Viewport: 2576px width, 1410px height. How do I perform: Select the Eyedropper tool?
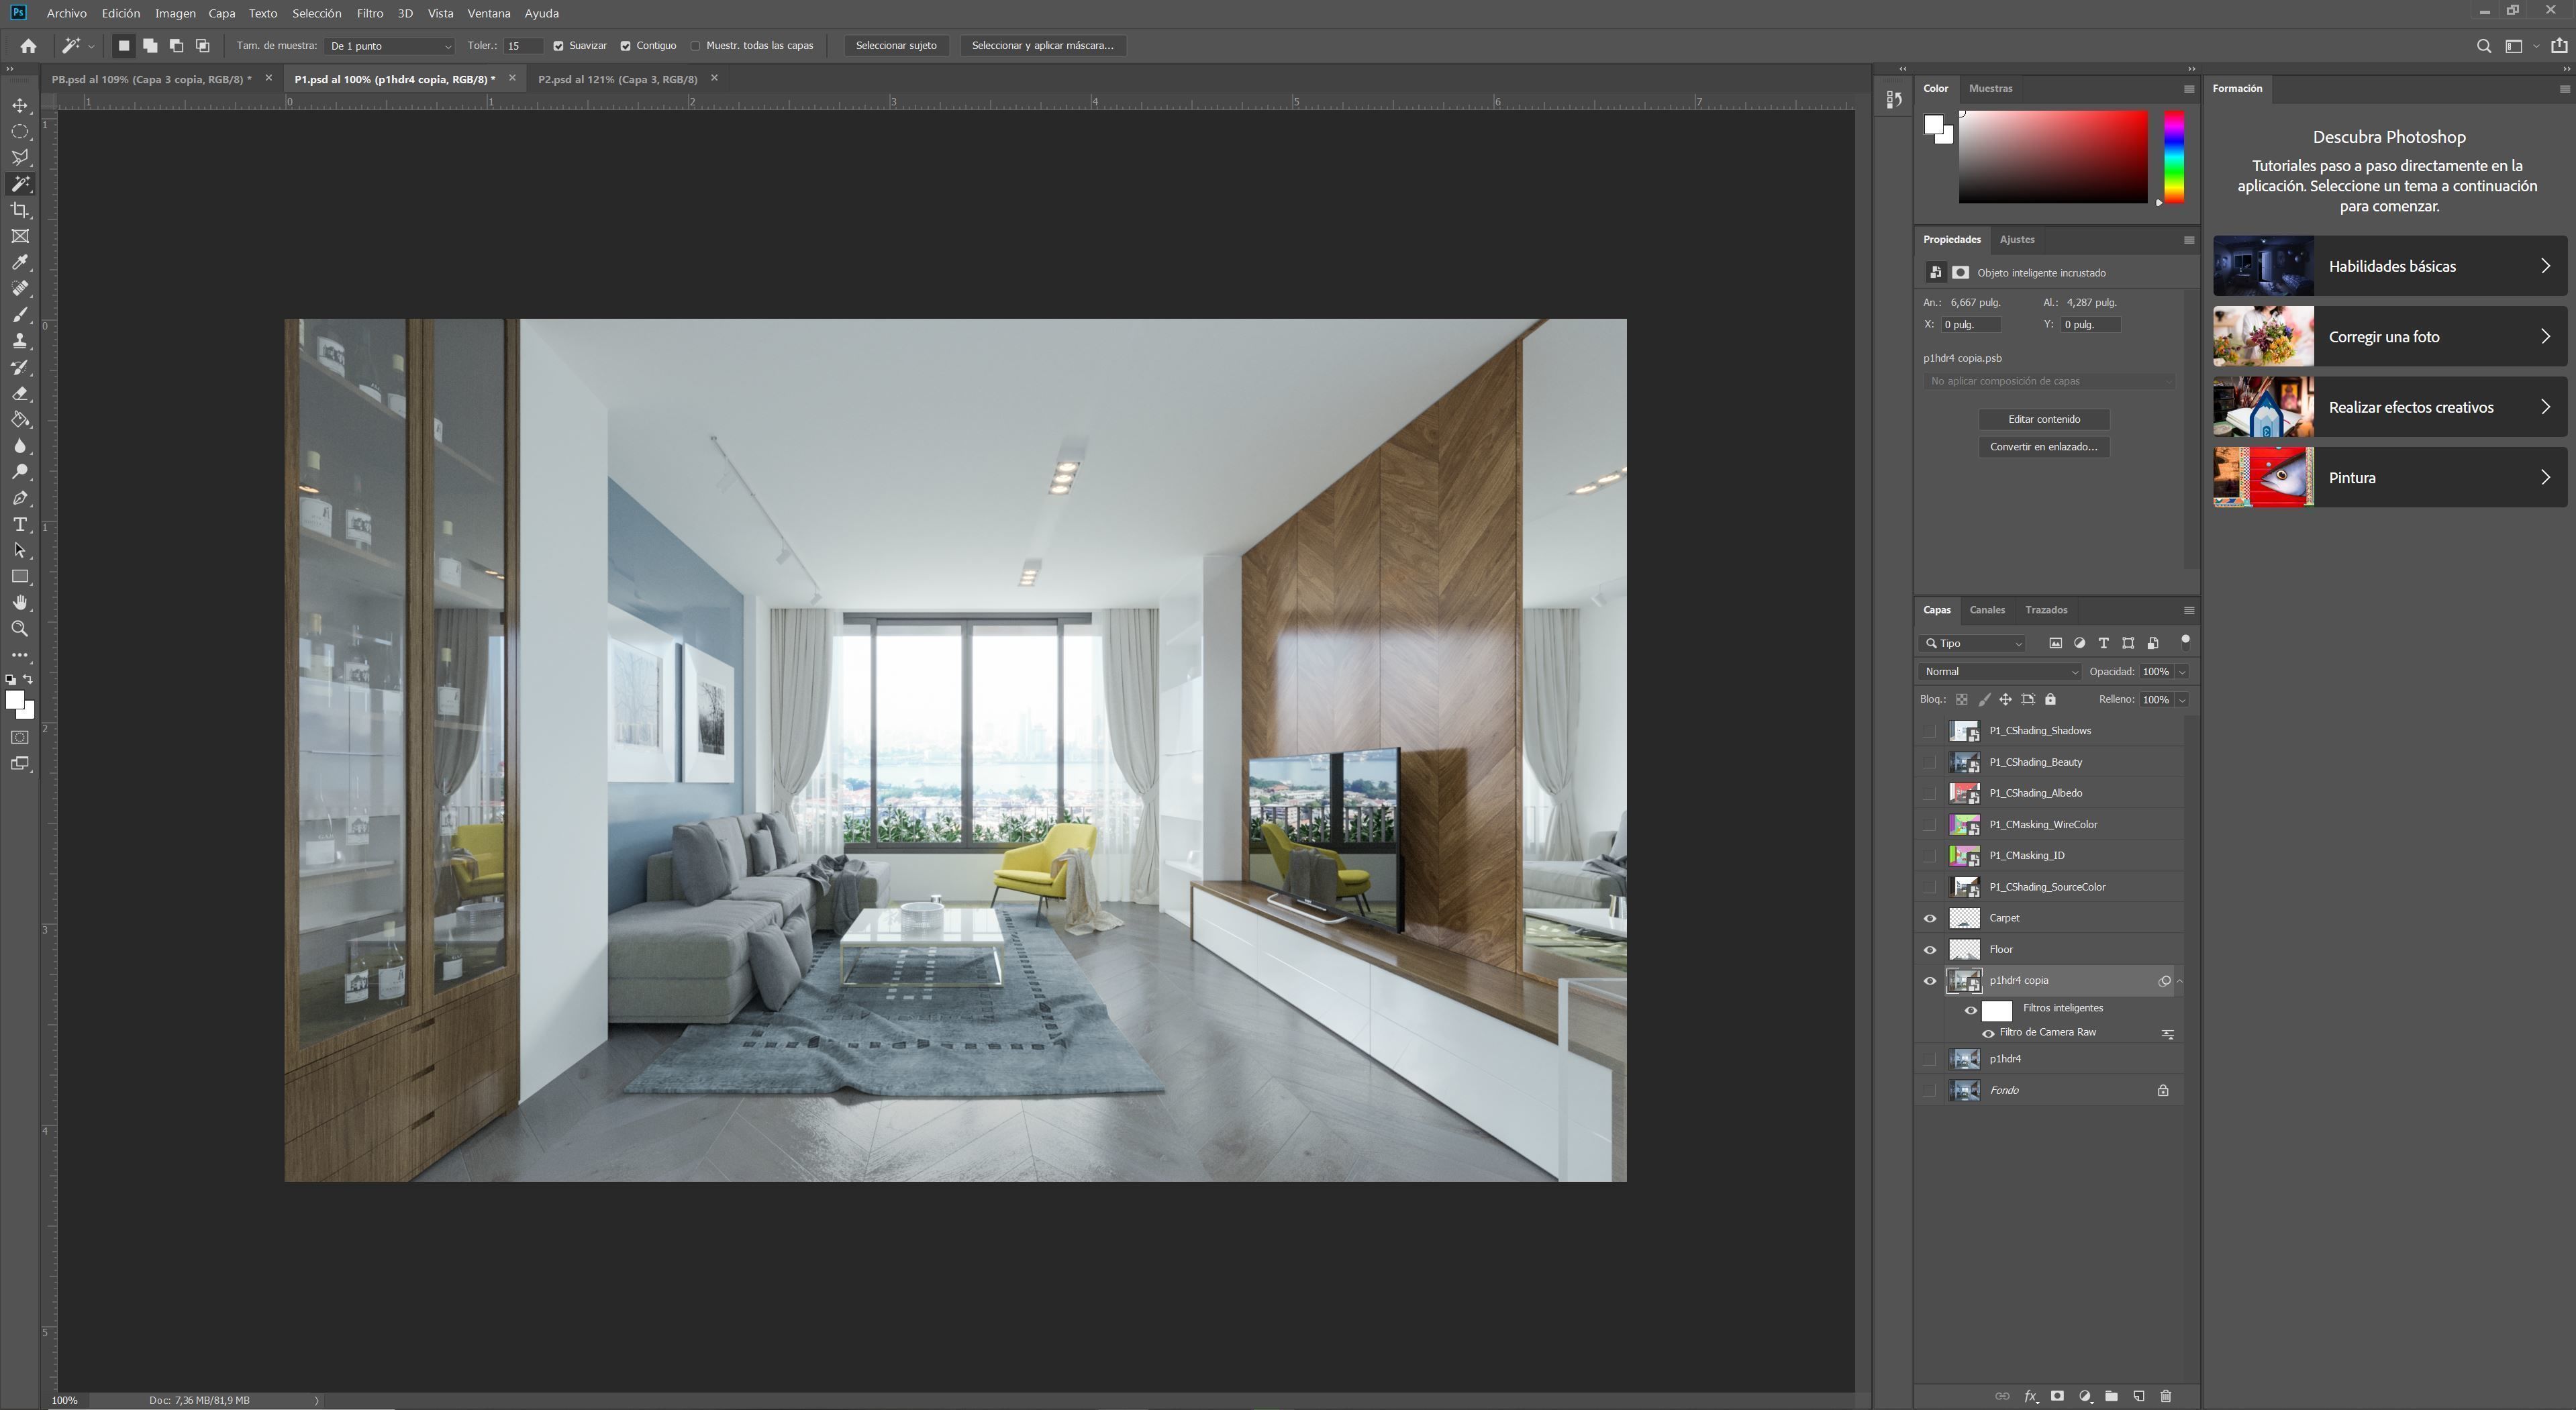click(x=19, y=263)
